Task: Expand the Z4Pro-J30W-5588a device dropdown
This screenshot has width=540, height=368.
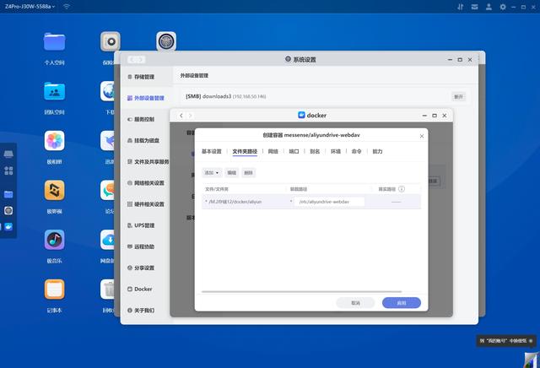Action: click(30, 7)
